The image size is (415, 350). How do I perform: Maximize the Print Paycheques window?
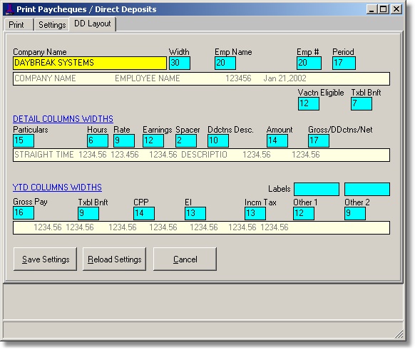point(384,9)
